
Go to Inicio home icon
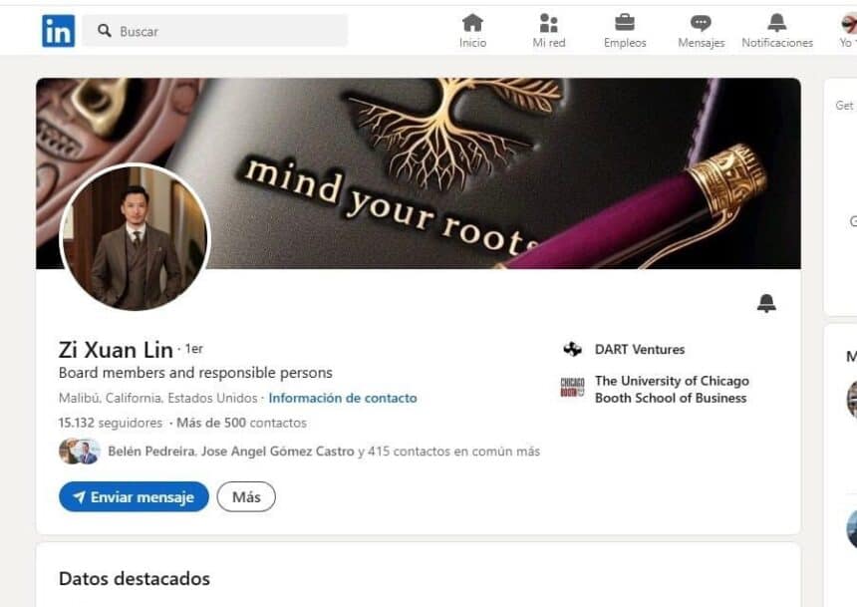[472, 23]
